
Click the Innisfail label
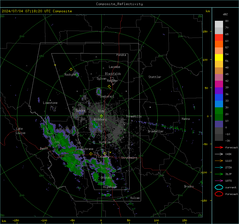pyautogui.click(x=107, y=96)
